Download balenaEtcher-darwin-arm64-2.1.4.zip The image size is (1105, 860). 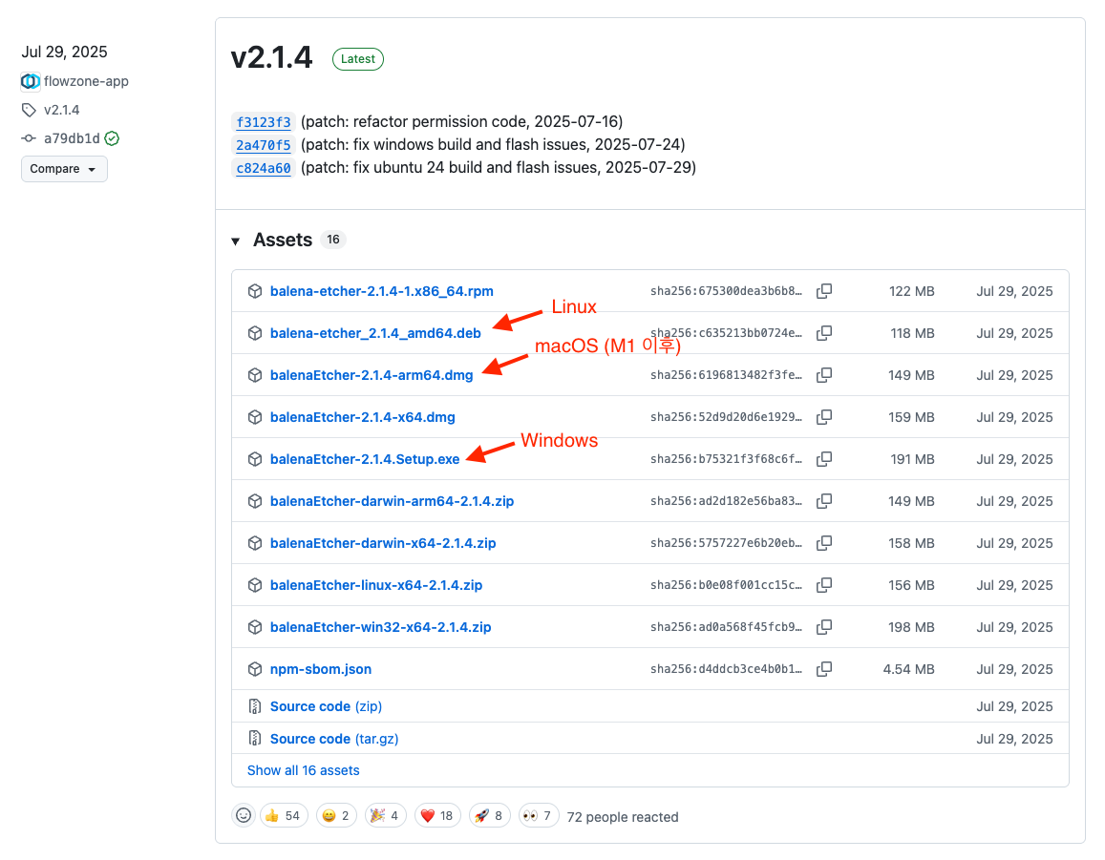coord(392,501)
